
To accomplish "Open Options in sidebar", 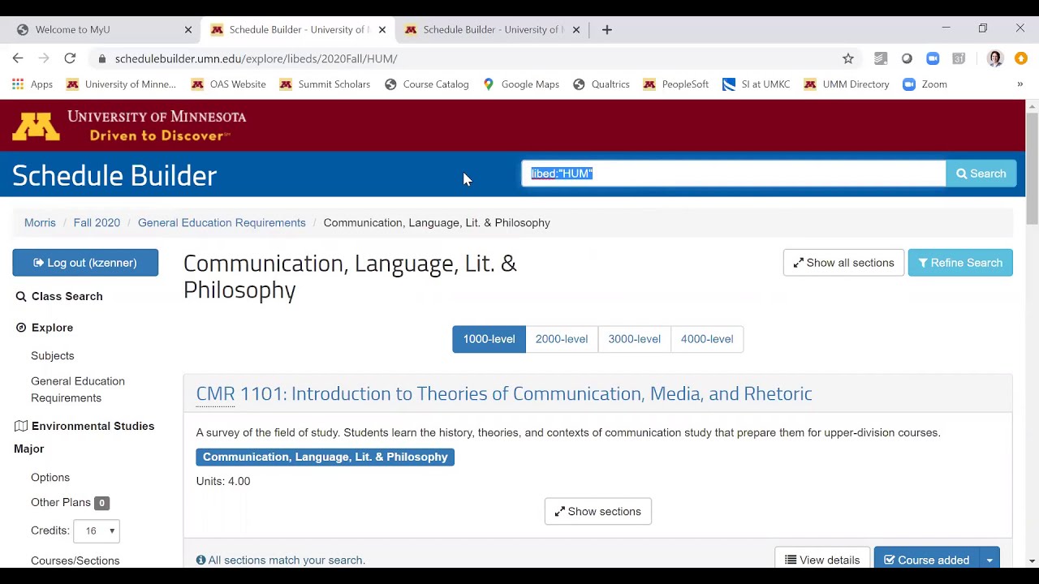I will 50,478.
